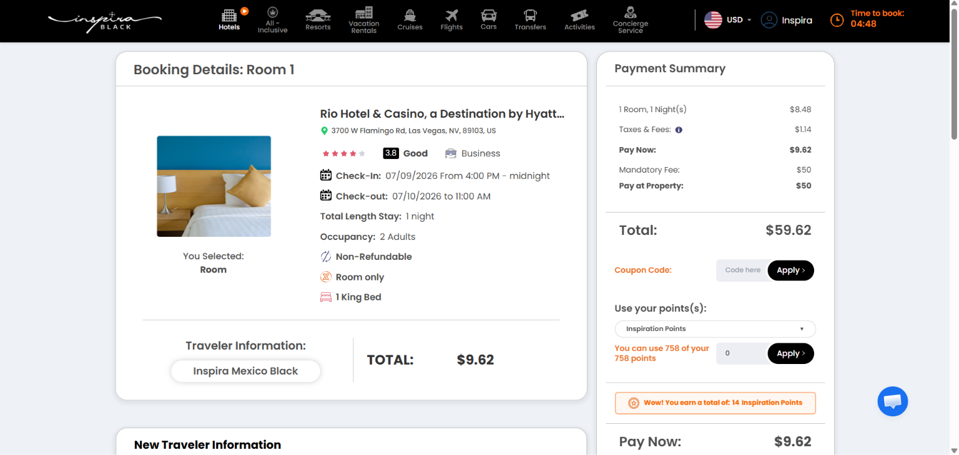
Task: Click the 3.8 rating badge
Action: pos(391,153)
